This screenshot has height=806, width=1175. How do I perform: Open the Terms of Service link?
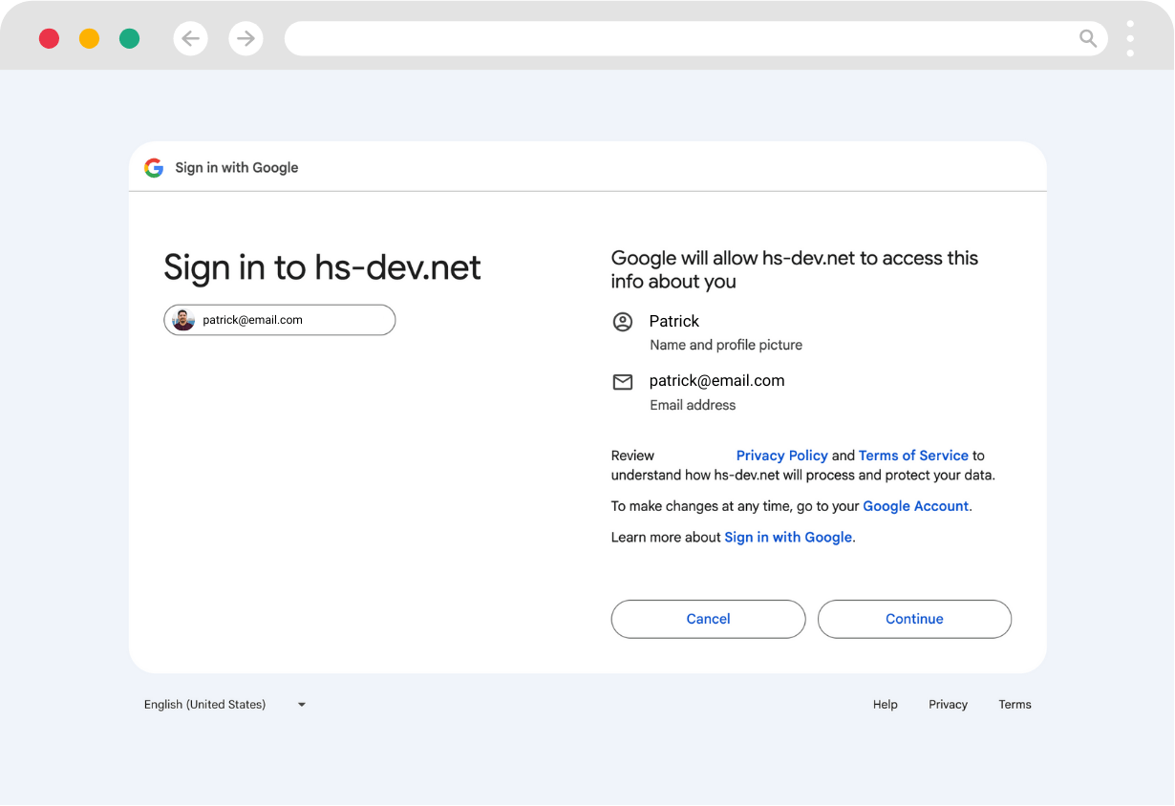pos(913,456)
